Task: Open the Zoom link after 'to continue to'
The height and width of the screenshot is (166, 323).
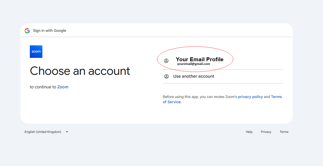Action: [63, 87]
